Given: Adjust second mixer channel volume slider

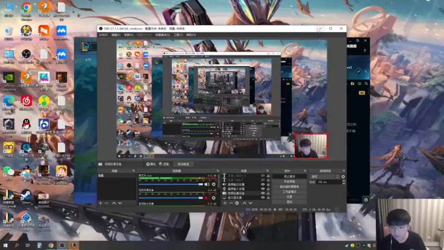Looking at the screenshot, I should click(171, 198).
